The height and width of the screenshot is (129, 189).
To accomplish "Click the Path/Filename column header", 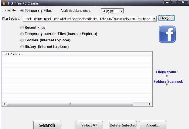I will click(x=77, y=54).
